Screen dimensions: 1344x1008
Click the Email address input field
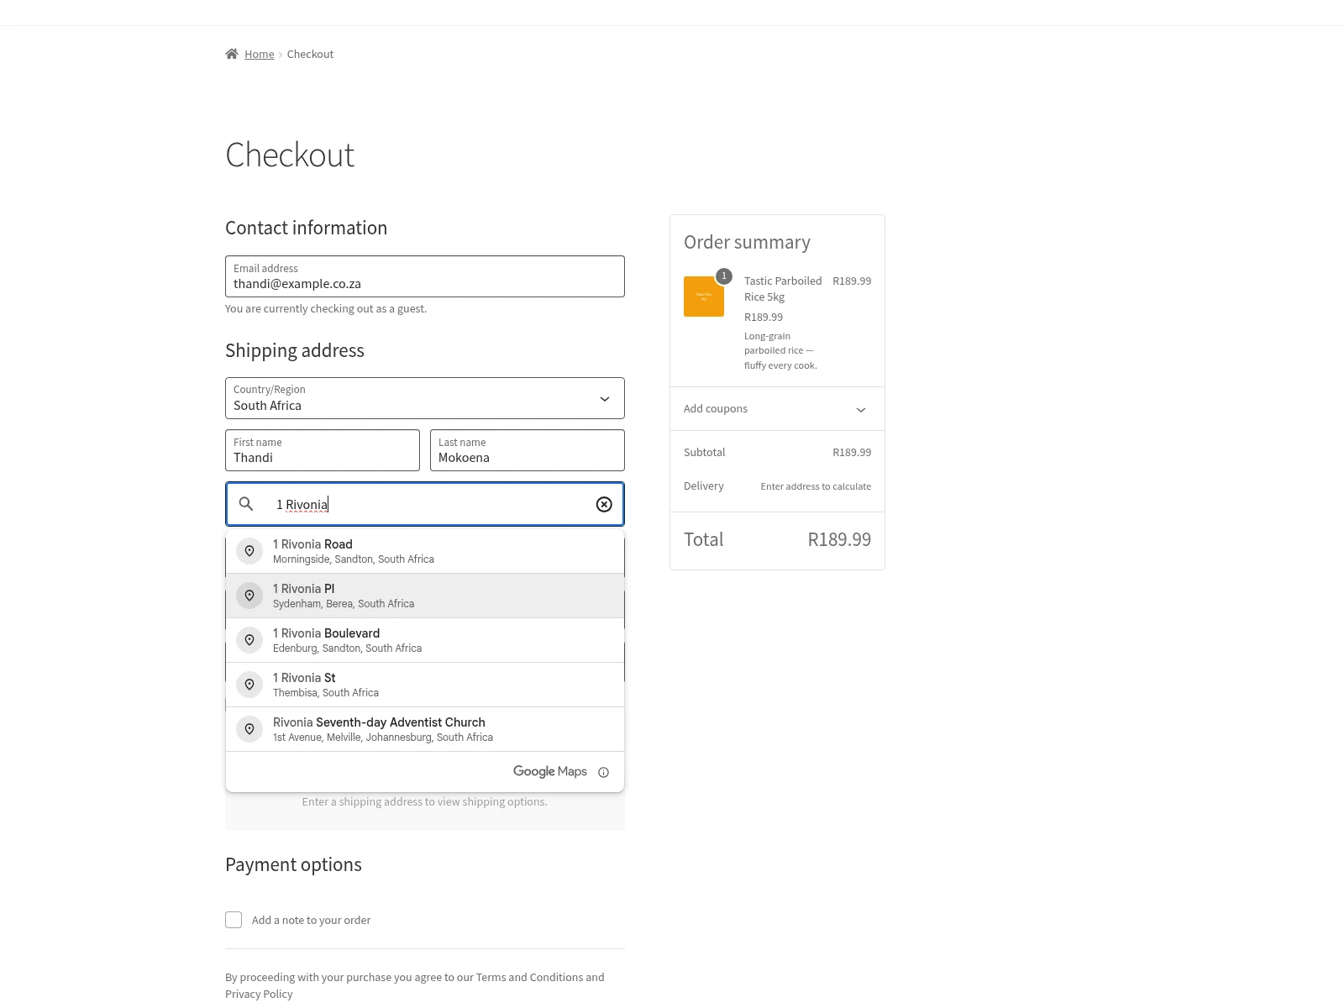tap(425, 276)
